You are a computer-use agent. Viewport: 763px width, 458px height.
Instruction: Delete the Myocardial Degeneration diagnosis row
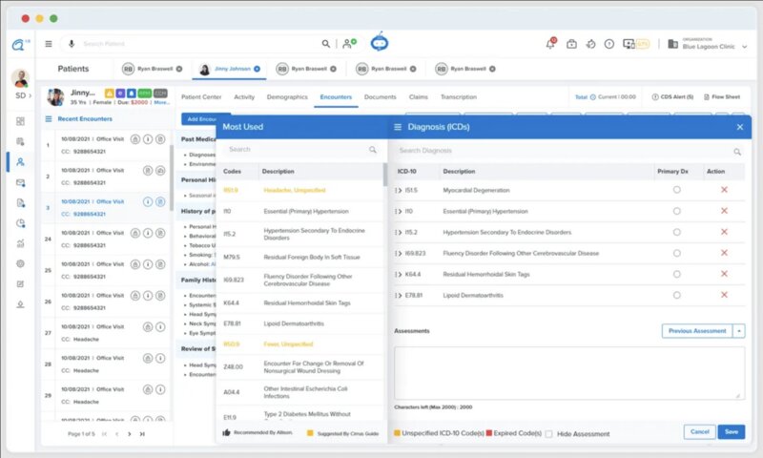pos(724,190)
